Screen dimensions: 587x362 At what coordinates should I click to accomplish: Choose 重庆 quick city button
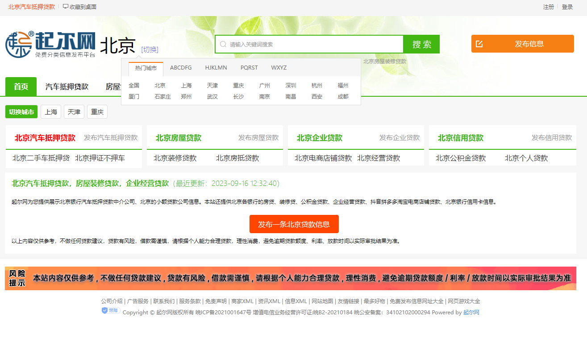click(97, 112)
